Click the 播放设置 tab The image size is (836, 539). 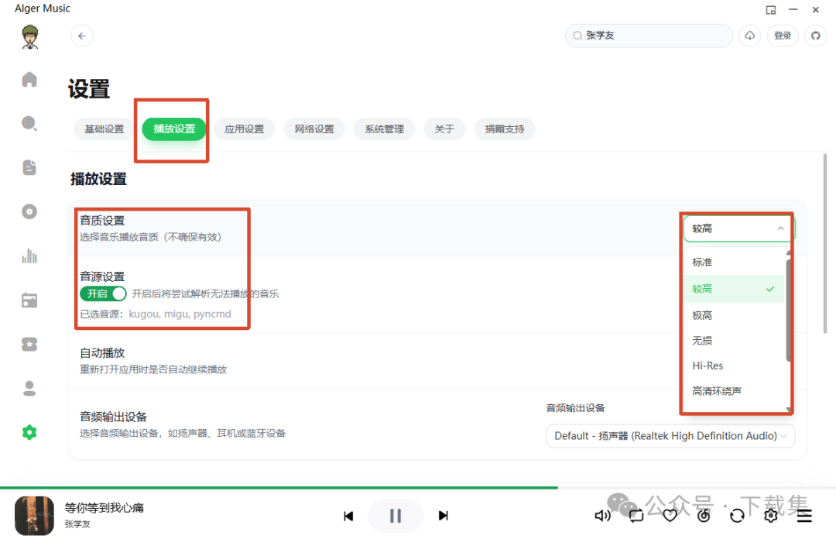(174, 129)
